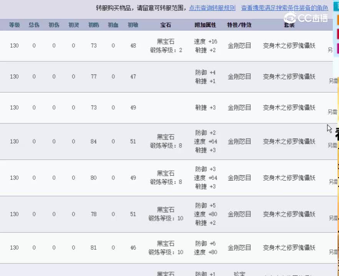
Task: Click 金刚怒目 in the row with 初防 77
Action: pyautogui.click(x=239, y=77)
